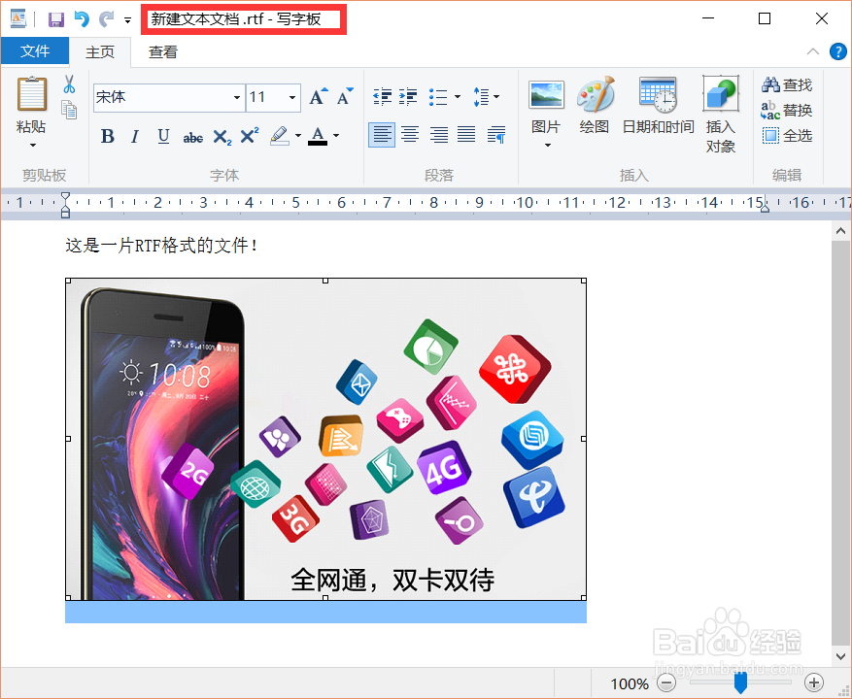Click the right indent marker on ruler
Image resolution: width=852 pixels, height=699 pixels.
click(765, 207)
